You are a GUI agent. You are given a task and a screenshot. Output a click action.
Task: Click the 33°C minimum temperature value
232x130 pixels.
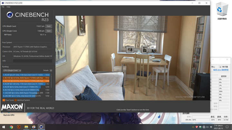point(213,120)
